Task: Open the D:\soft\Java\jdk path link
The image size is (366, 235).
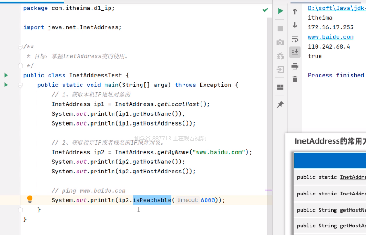Action: point(337,8)
